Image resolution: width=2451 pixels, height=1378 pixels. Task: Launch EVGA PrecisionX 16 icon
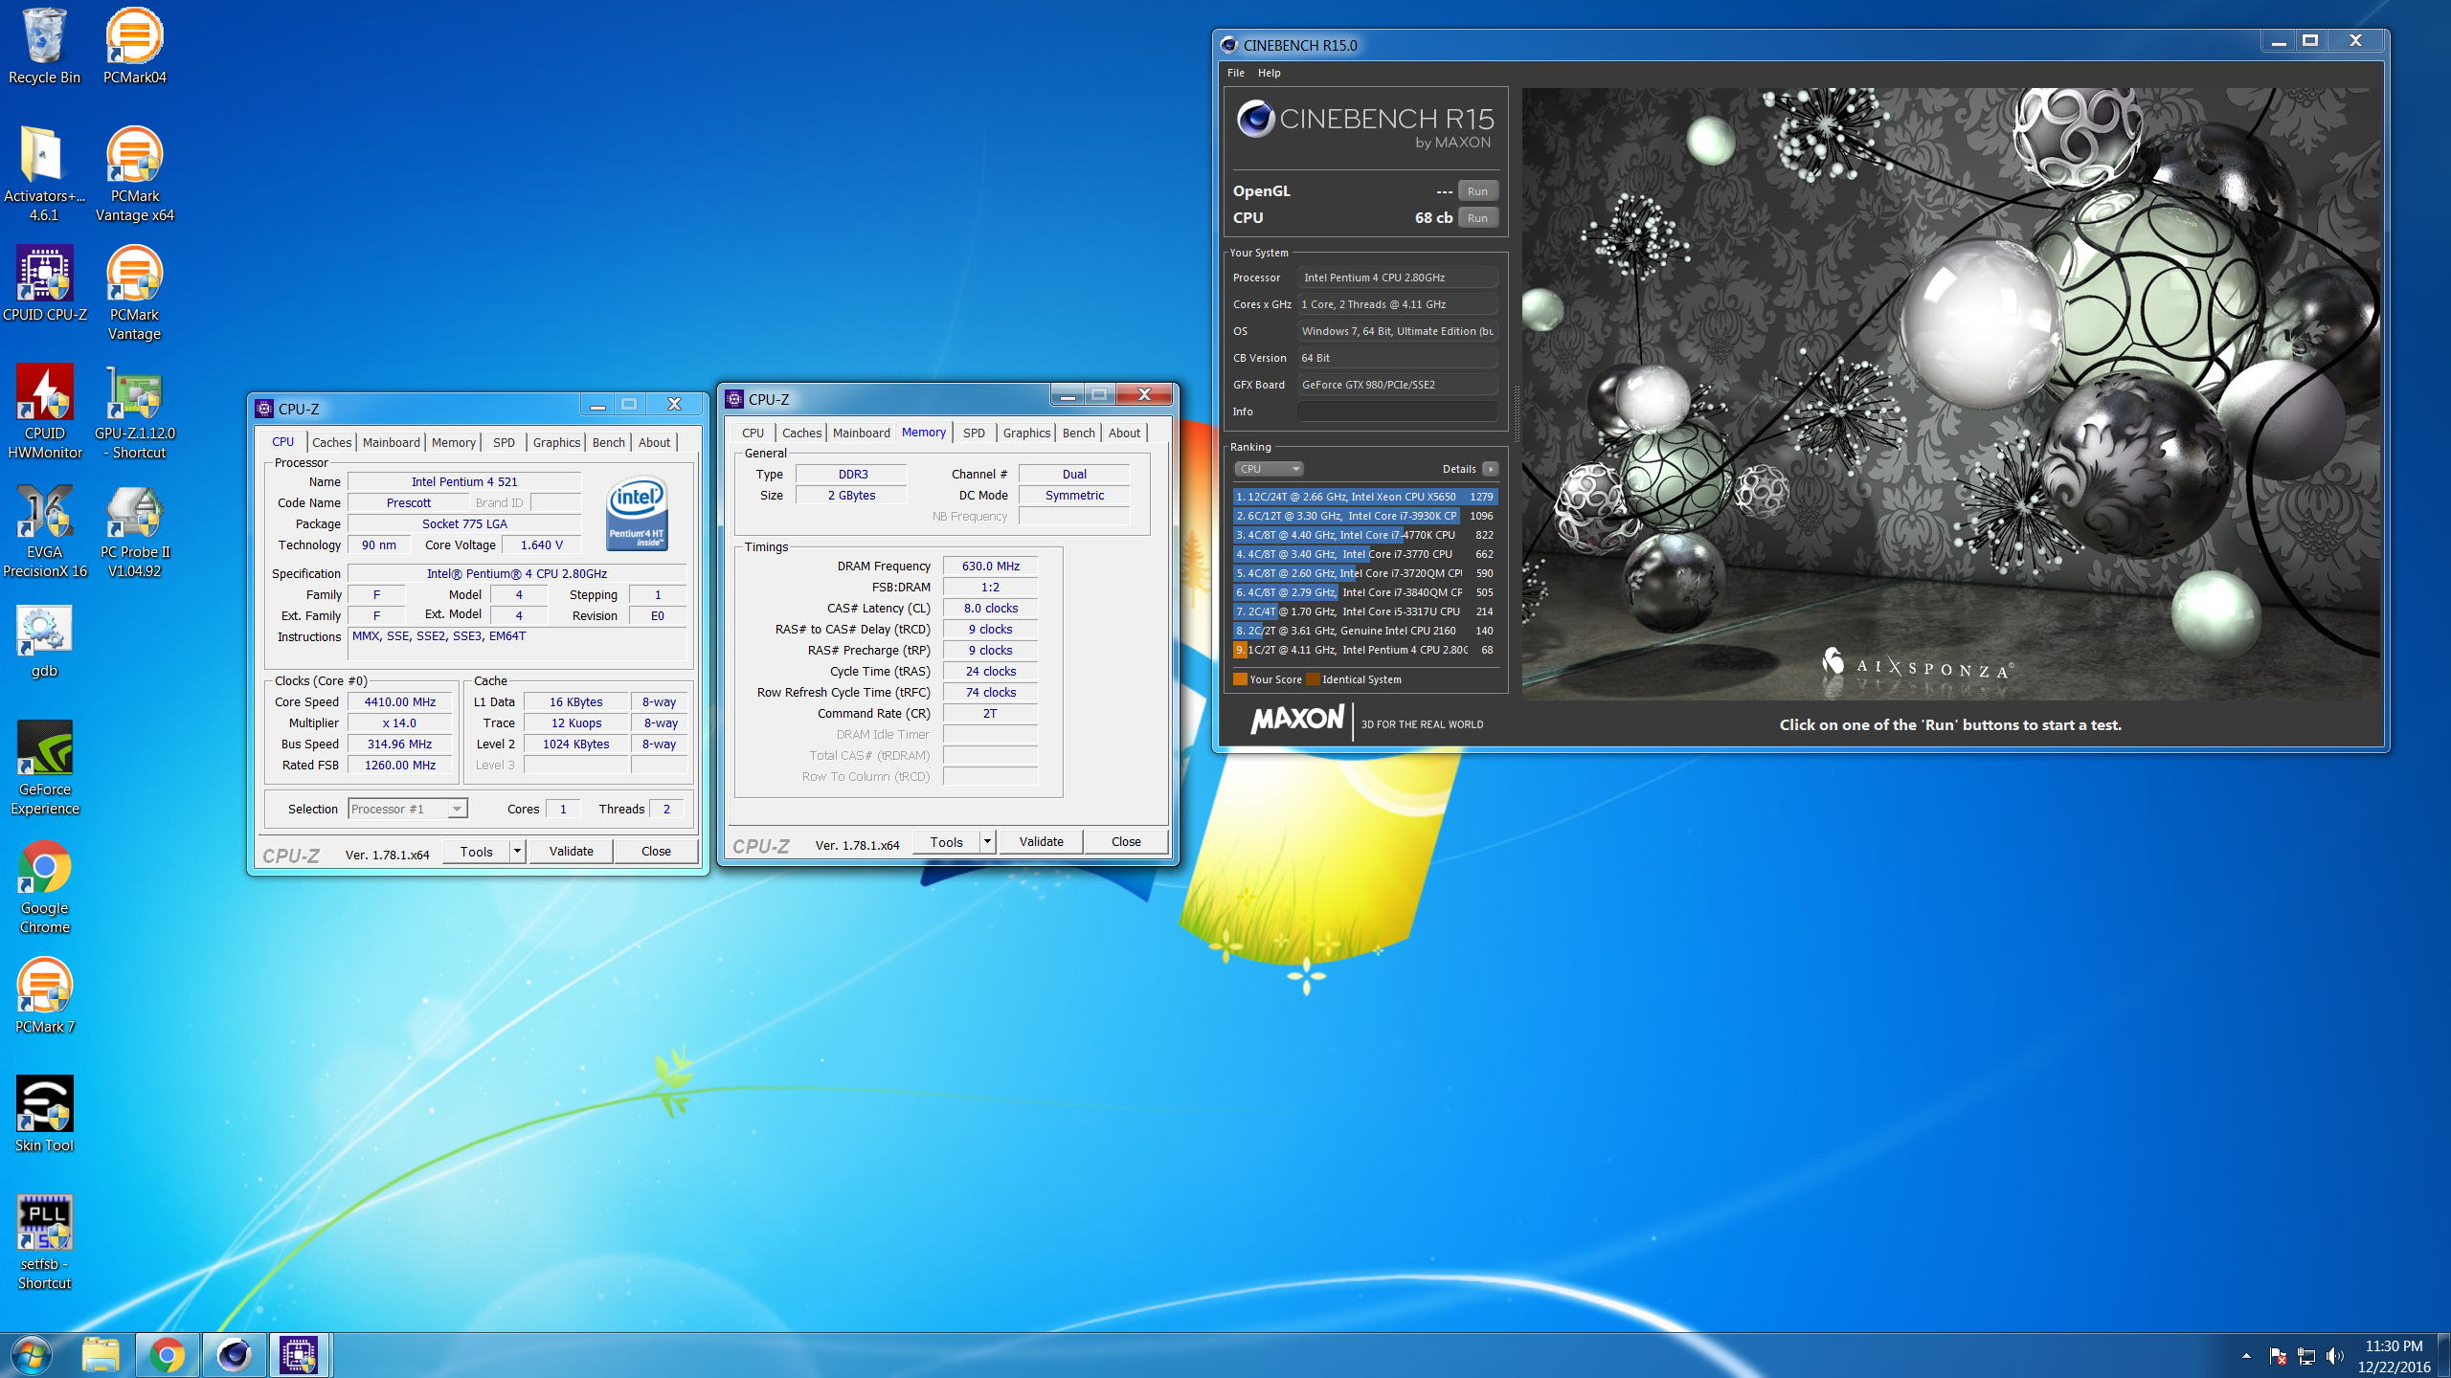coord(44,531)
